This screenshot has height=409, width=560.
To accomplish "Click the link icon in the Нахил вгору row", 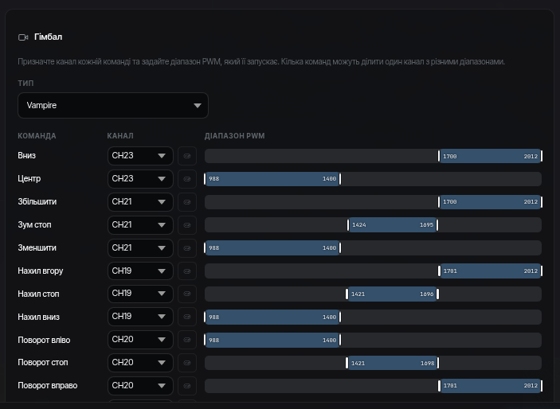I will (187, 271).
